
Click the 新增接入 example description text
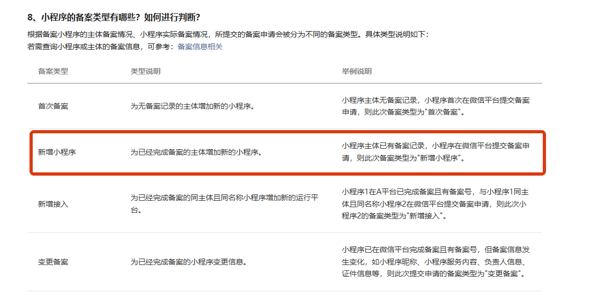pos(435,204)
